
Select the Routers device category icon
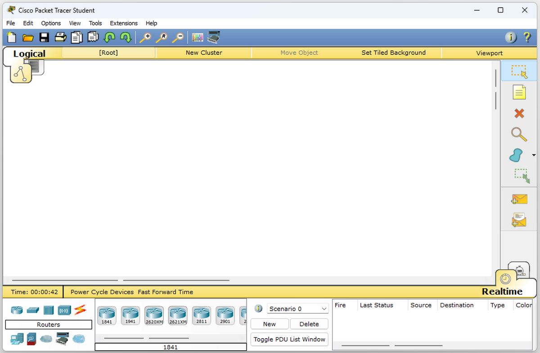click(x=17, y=310)
